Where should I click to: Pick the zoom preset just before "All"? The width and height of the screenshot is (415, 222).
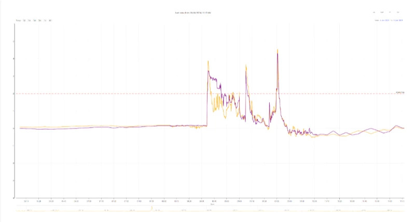coord(45,21)
